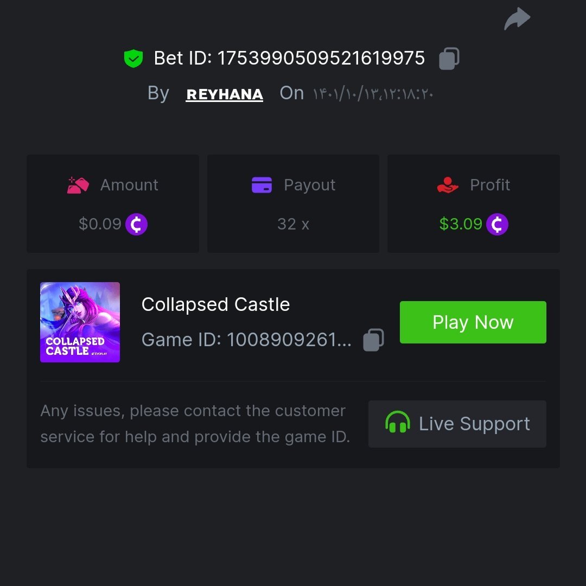Open REYHANA user profile link
Screen dimensions: 586x586
[224, 94]
